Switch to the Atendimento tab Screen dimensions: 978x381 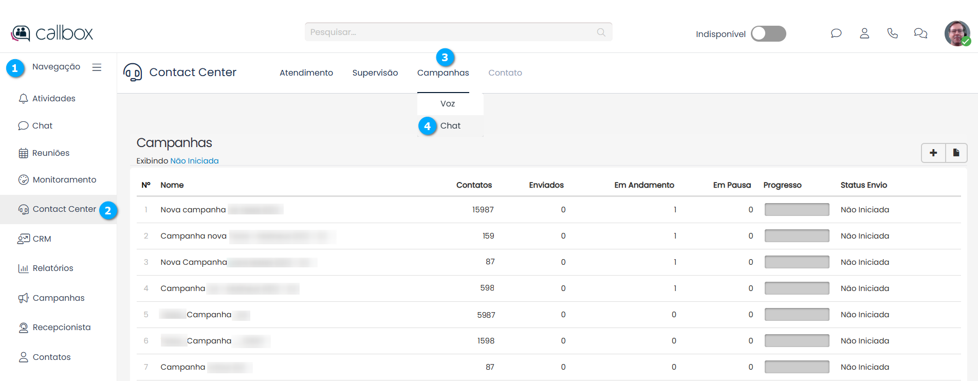click(306, 73)
